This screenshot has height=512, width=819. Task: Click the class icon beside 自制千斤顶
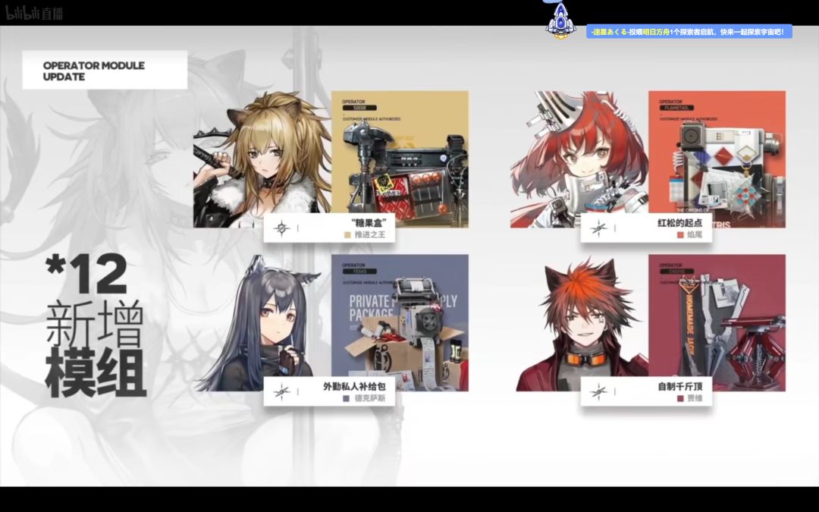598,391
